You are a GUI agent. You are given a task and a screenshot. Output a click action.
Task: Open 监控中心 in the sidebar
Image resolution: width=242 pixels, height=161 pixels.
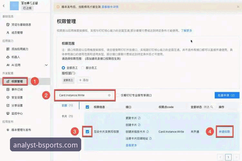[17, 113]
